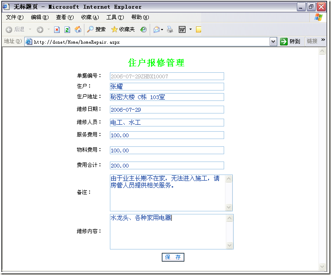Click the 维修日期 repair date field
331x275 pixels.
167,110
